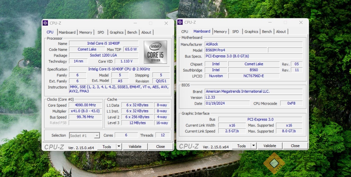Open Tools dropdown arrow in left window

(119, 147)
